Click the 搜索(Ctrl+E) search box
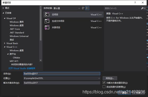This screenshot has height=97, width=148. click(122, 8)
